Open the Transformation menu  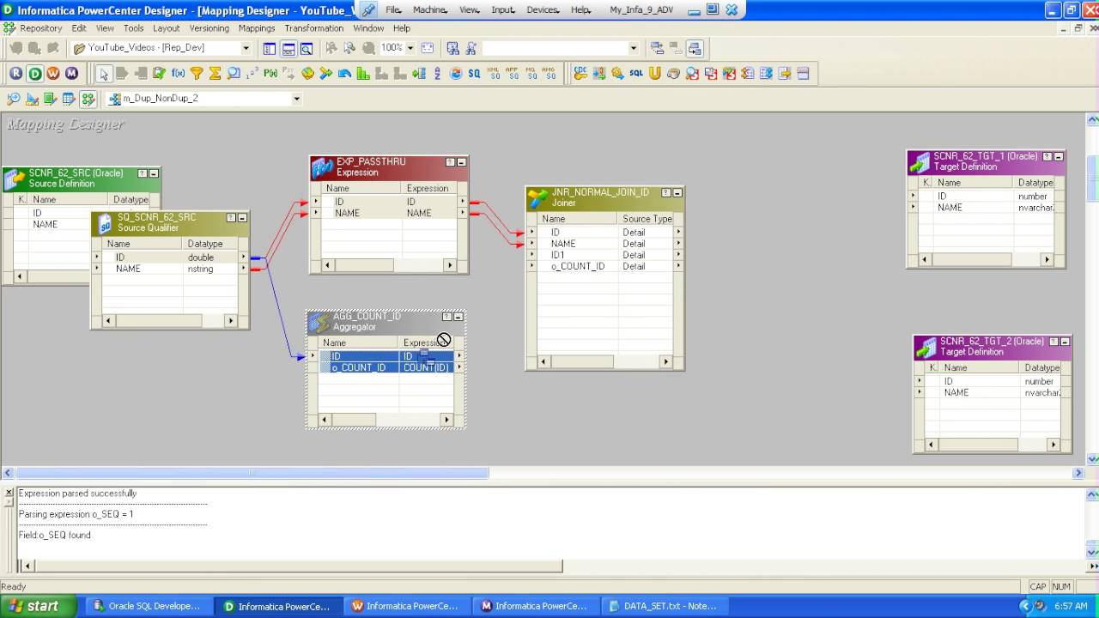coord(314,28)
